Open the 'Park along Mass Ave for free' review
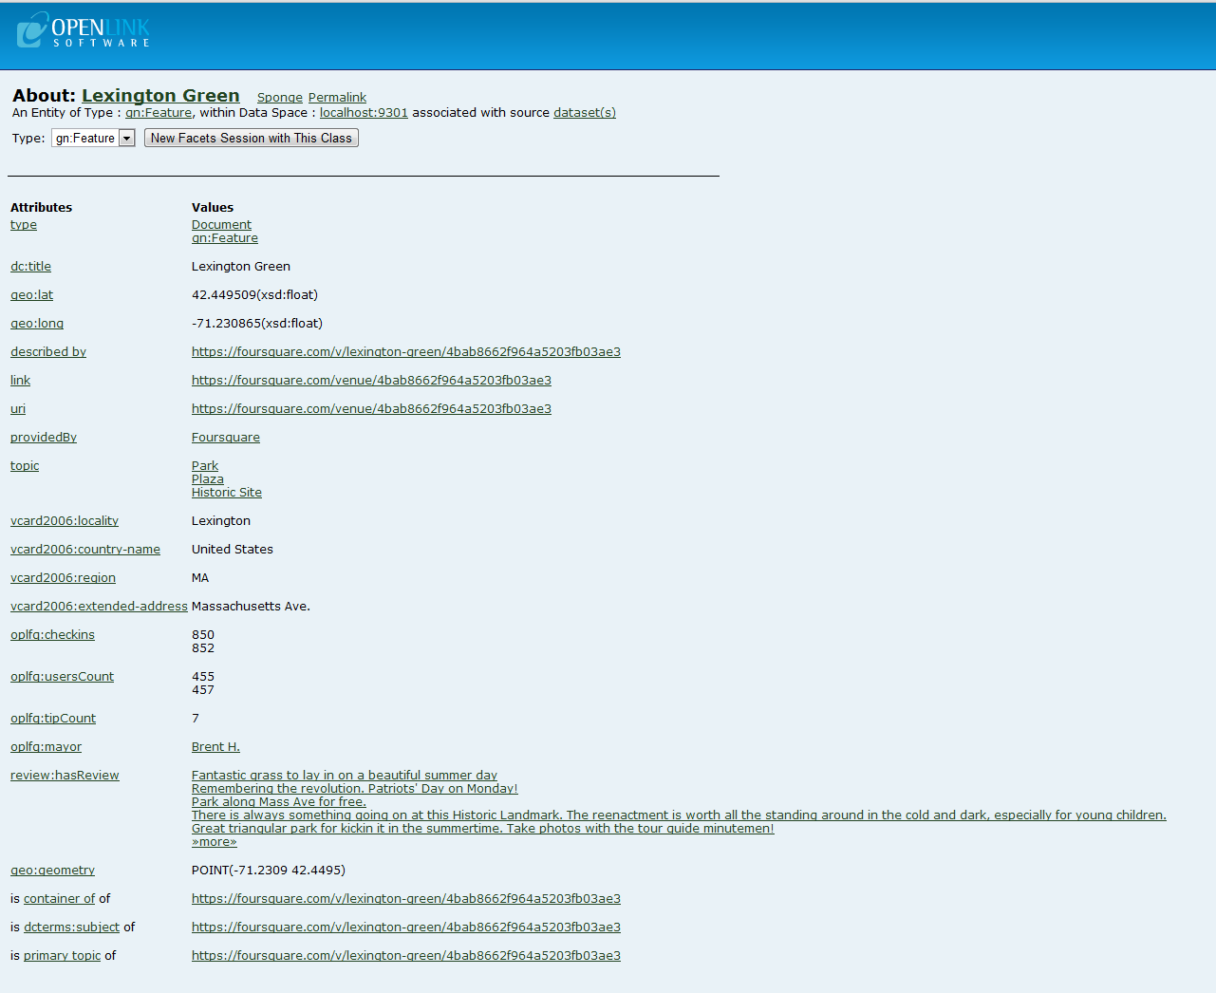The height and width of the screenshot is (993, 1216). (x=278, y=802)
